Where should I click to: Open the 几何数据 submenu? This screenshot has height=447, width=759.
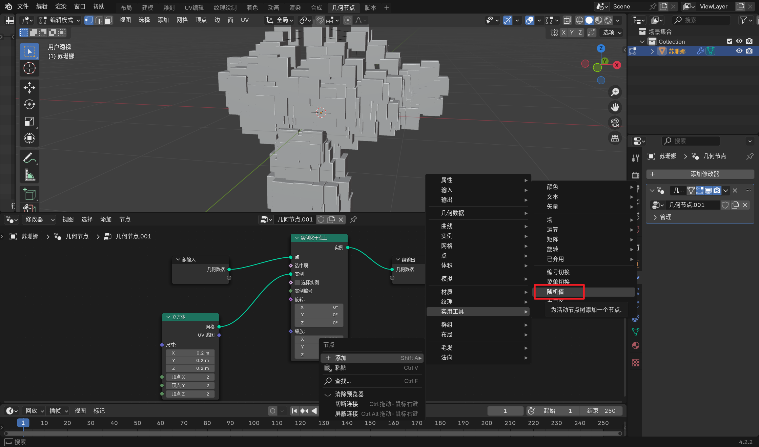click(478, 213)
